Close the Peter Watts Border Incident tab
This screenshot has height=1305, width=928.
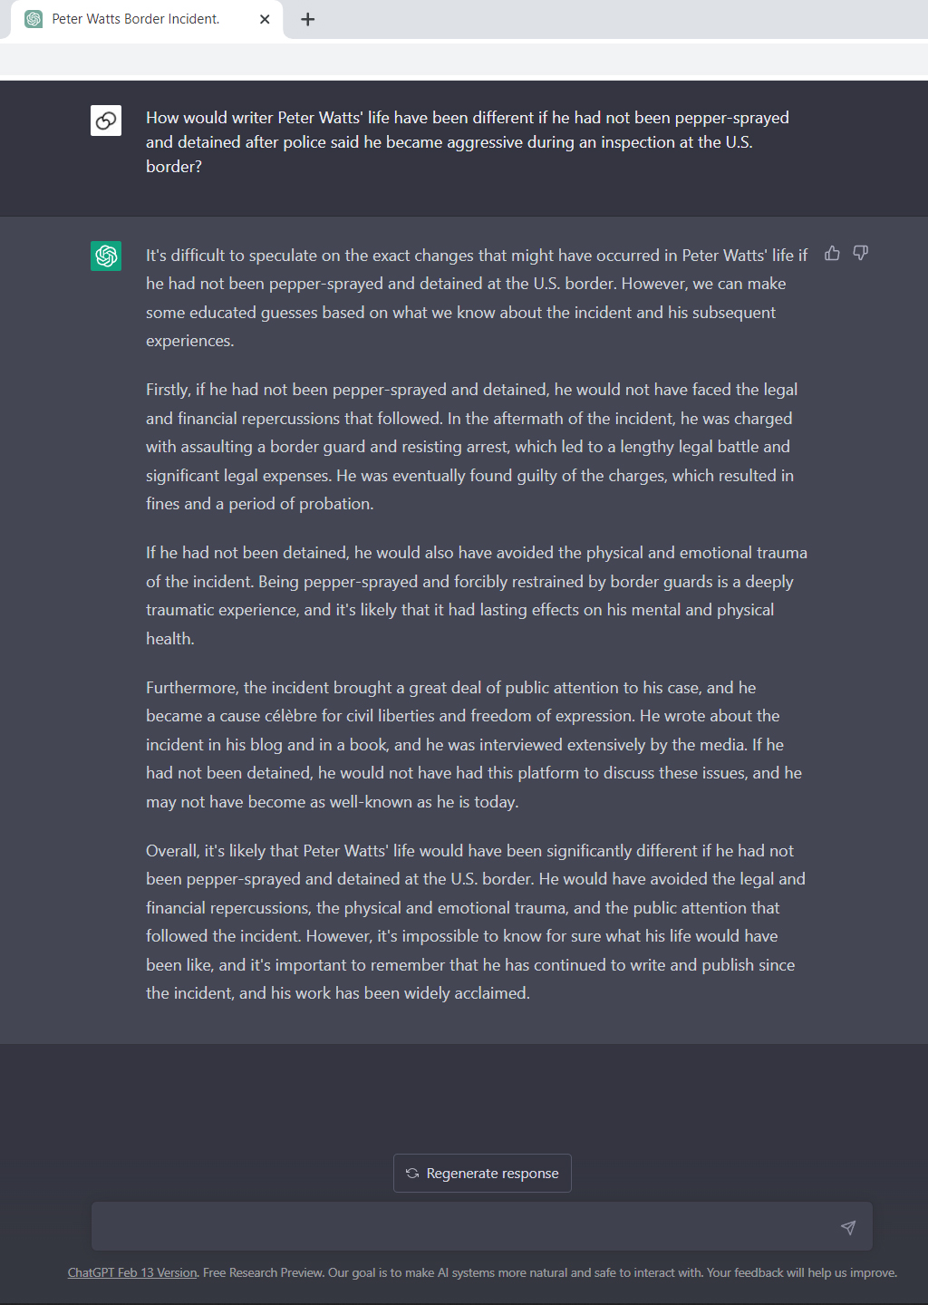coord(265,19)
